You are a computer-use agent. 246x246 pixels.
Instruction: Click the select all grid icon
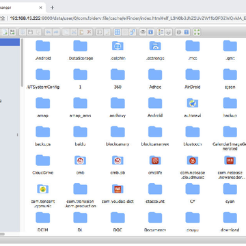coord(118,32)
